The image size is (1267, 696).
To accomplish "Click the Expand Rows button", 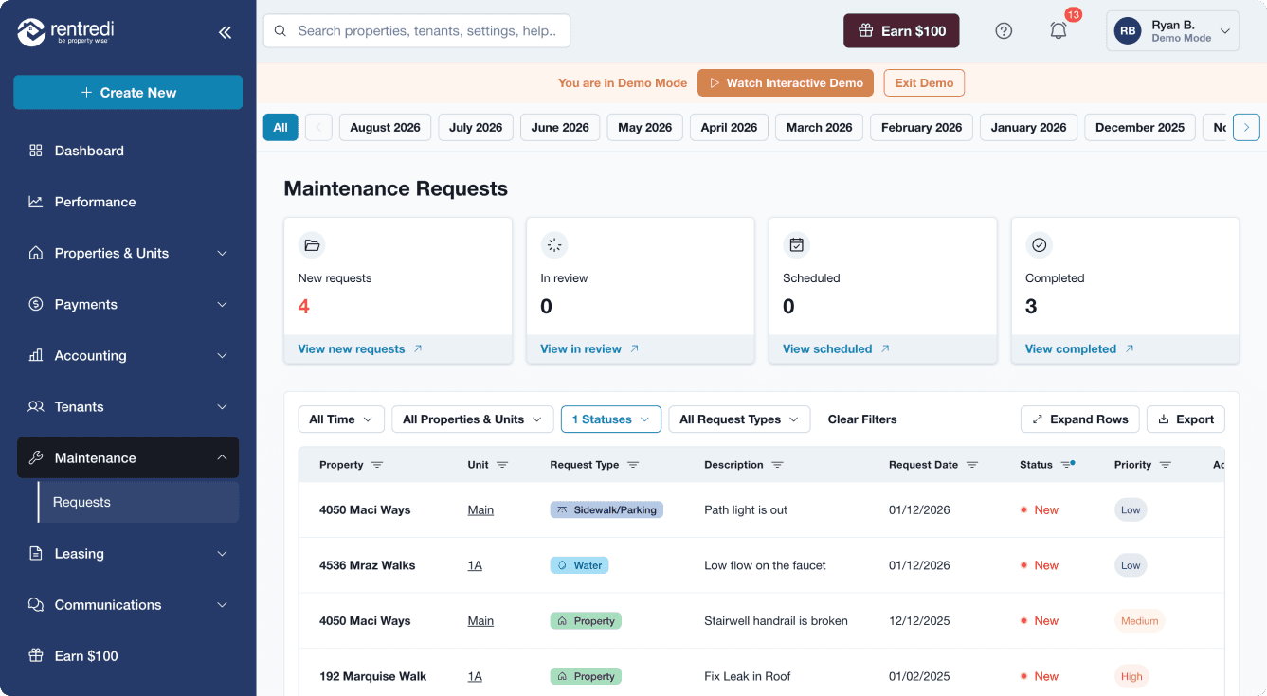I will pos(1079,419).
